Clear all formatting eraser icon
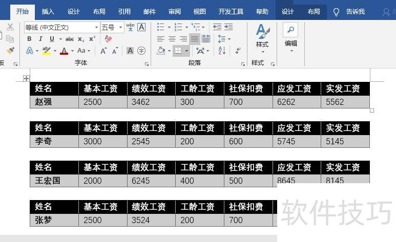 pyautogui.click(x=108, y=38)
